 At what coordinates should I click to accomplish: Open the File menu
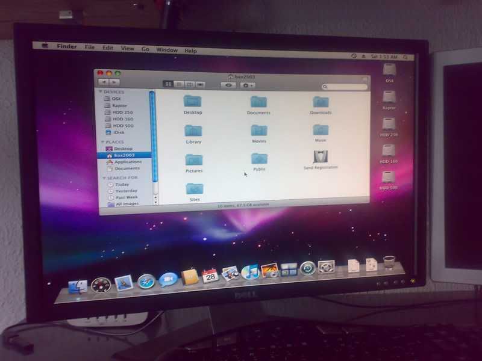89,47
